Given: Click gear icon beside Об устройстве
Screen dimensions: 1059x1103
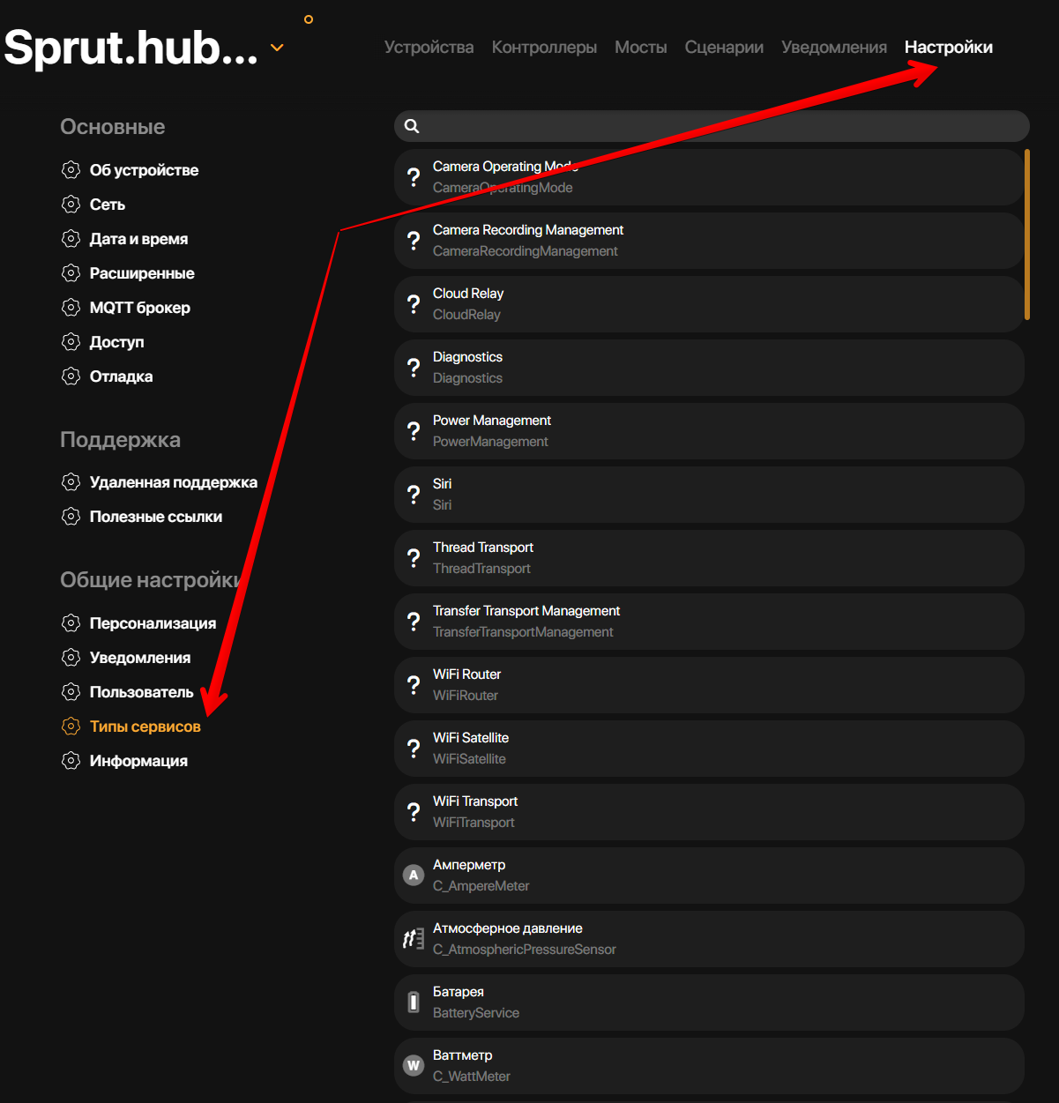Looking at the screenshot, I should [x=71, y=170].
